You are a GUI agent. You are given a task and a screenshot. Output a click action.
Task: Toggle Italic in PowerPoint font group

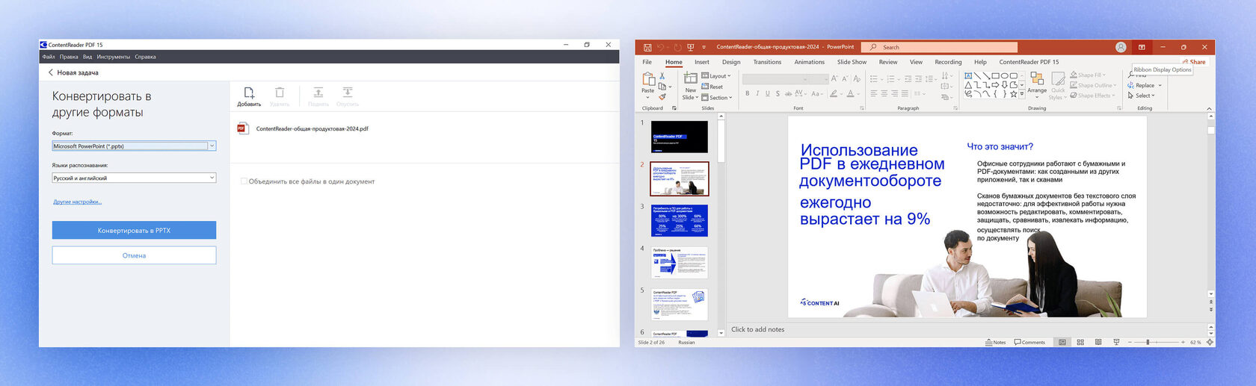tap(757, 94)
